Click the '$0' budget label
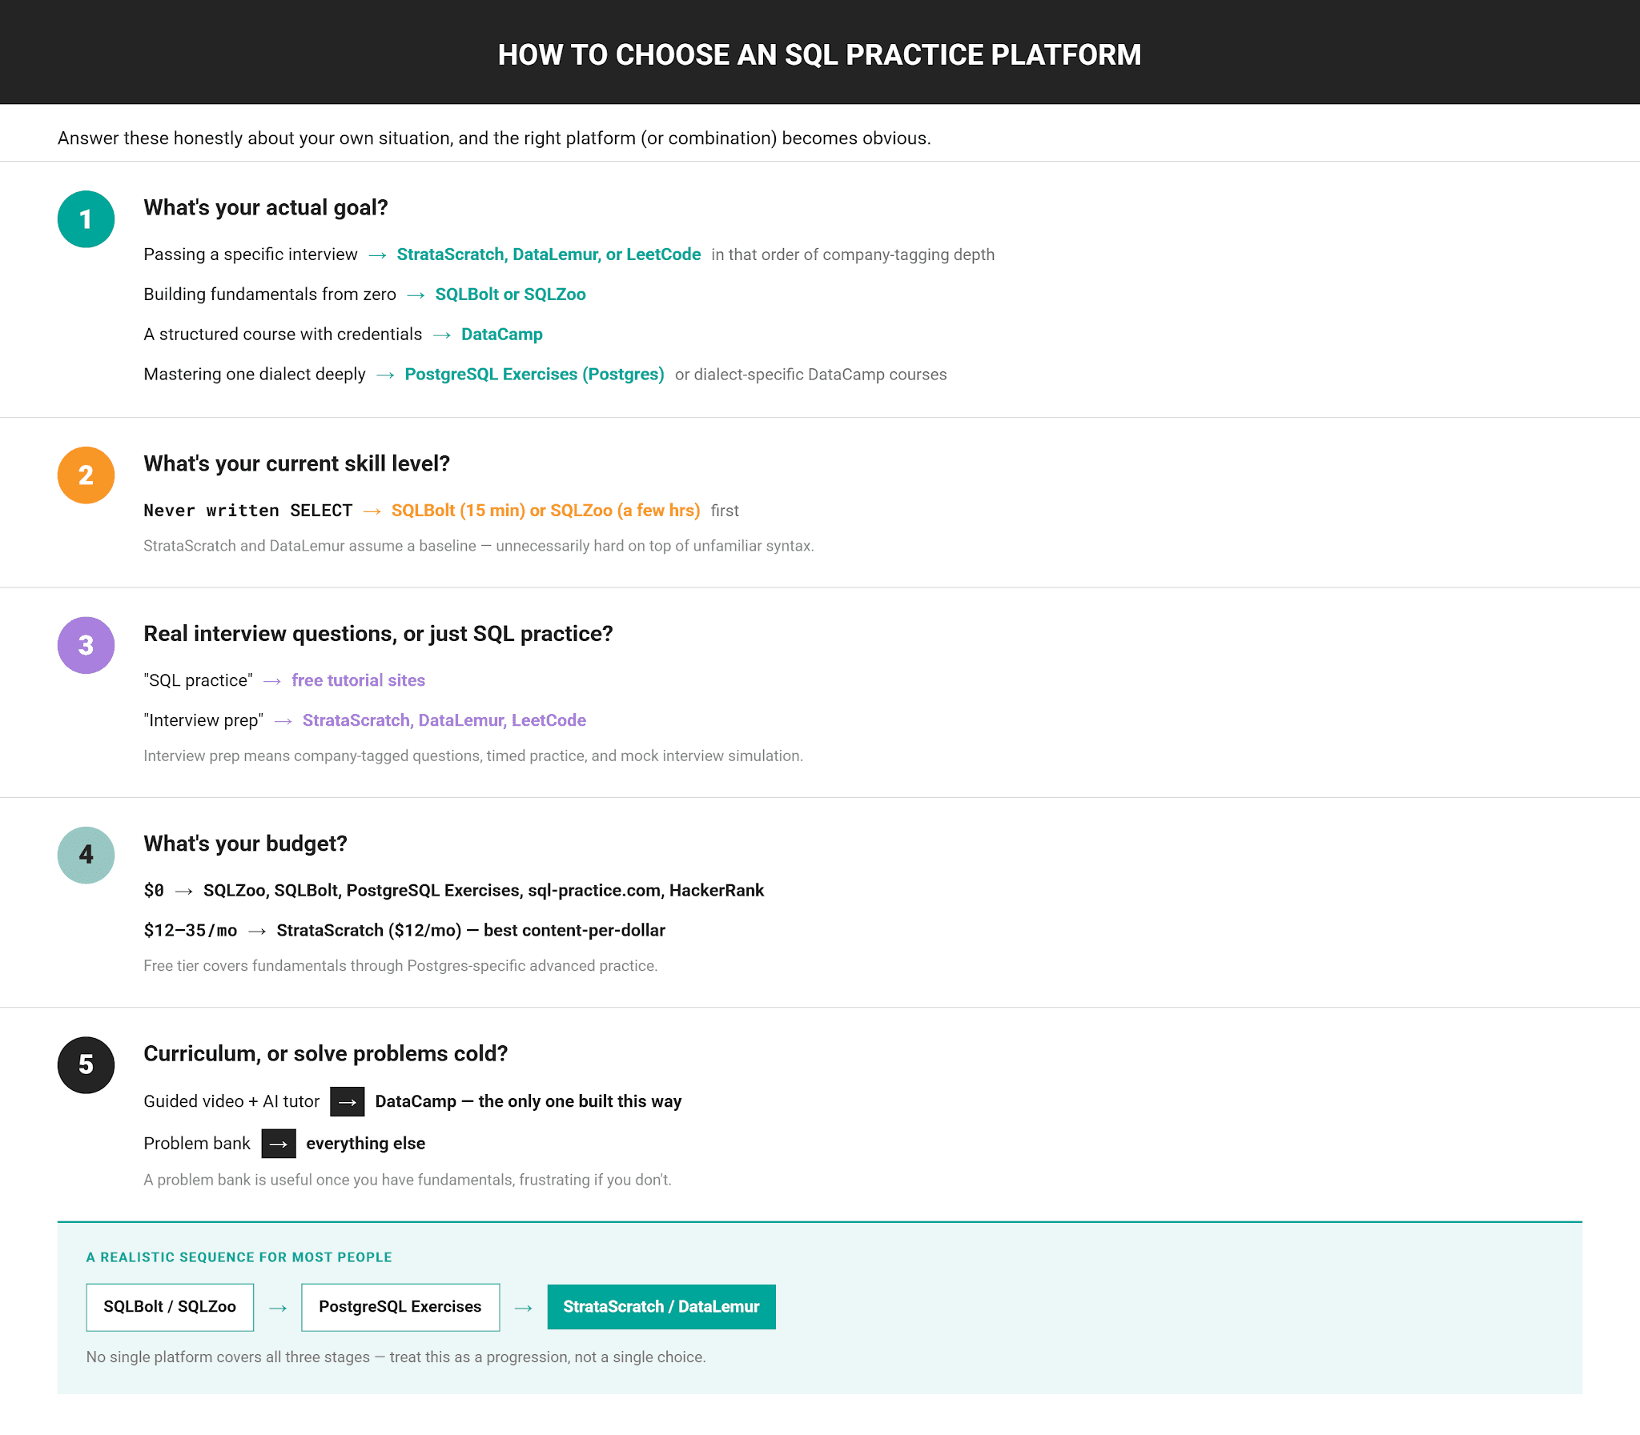The height and width of the screenshot is (1435, 1640). pos(154,891)
